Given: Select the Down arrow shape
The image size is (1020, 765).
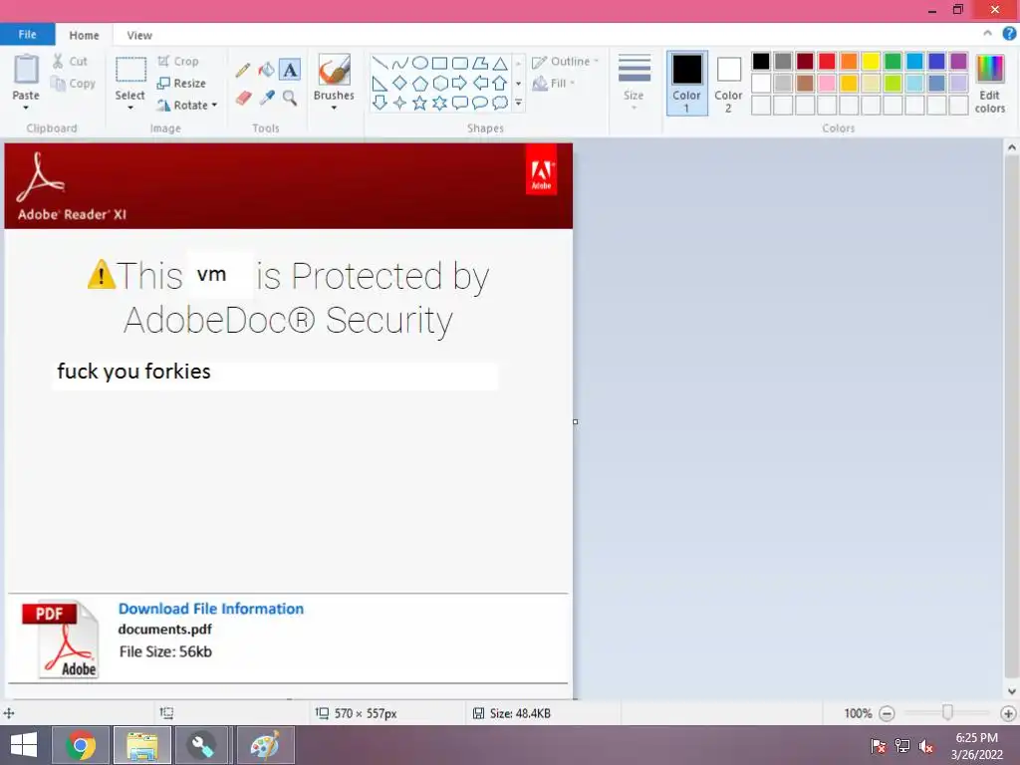Looking at the screenshot, I should [x=381, y=103].
